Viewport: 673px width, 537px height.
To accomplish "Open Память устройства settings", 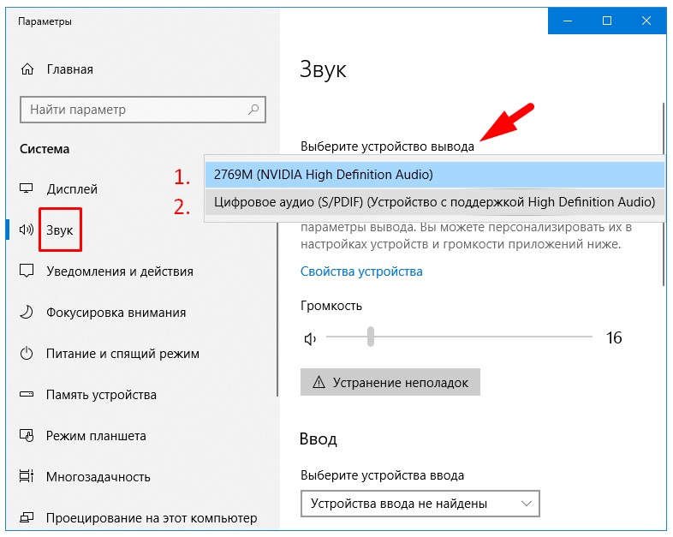I will [x=101, y=395].
